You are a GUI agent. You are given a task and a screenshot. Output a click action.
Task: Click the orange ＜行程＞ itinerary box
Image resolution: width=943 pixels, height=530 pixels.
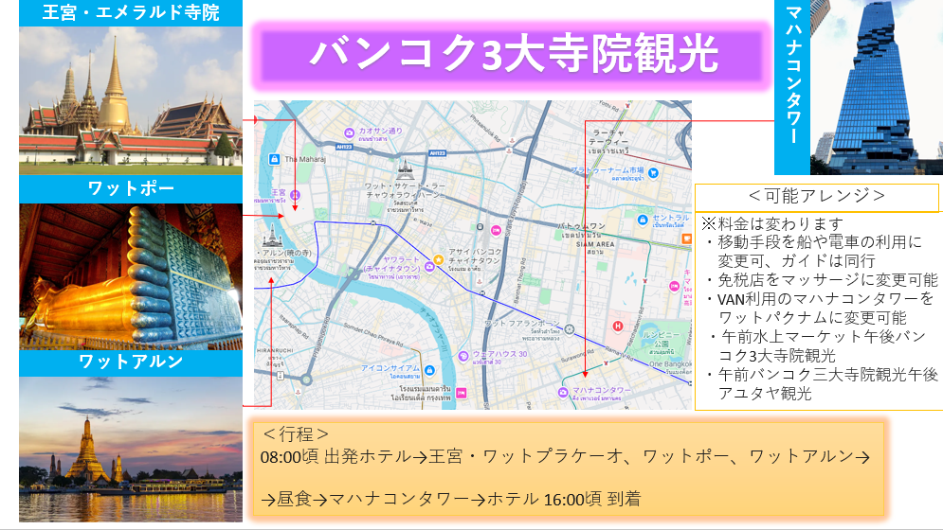(567, 468)
